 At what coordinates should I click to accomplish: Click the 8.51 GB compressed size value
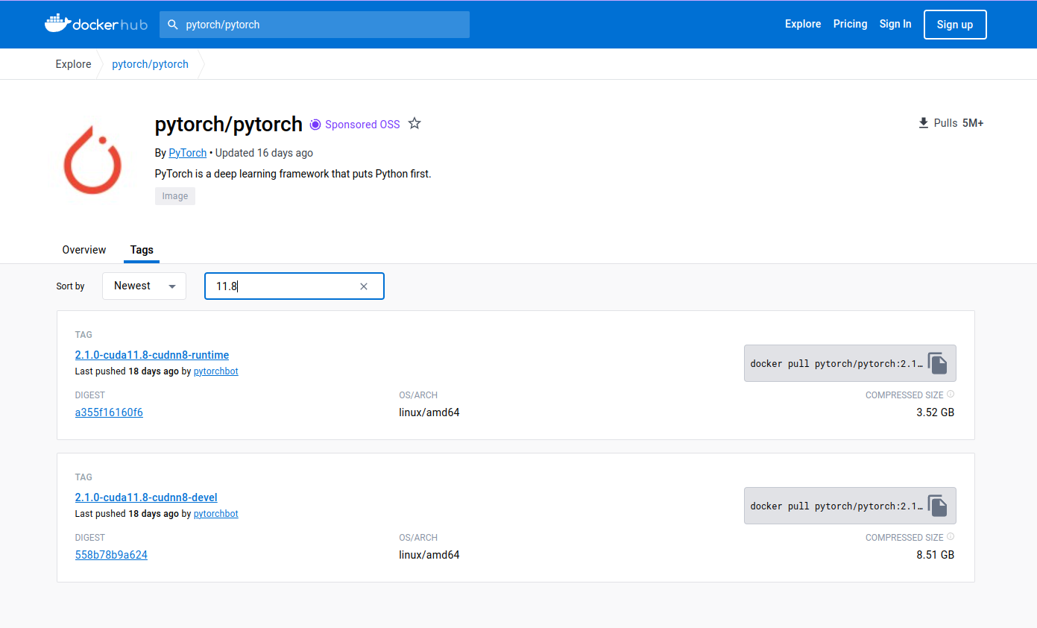click(x=935, y=555)
